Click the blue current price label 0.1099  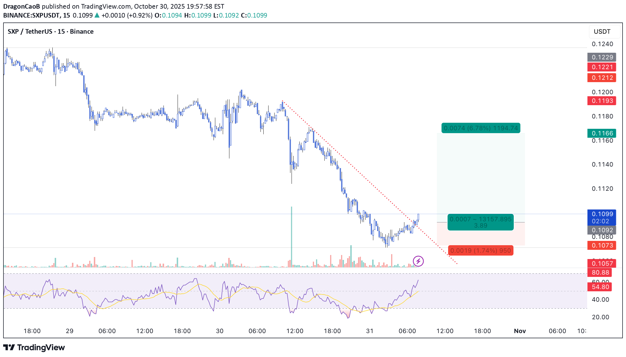click(x=602, y=214)
